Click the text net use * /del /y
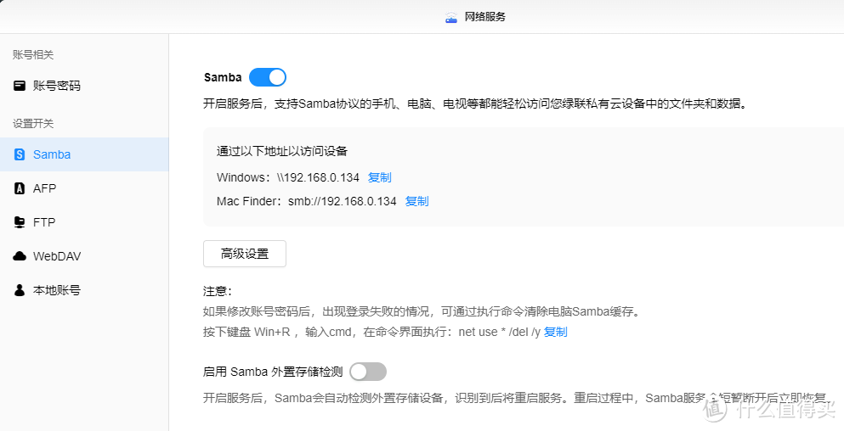The height and width of the screenshot is (431, 844). (499, 332)
